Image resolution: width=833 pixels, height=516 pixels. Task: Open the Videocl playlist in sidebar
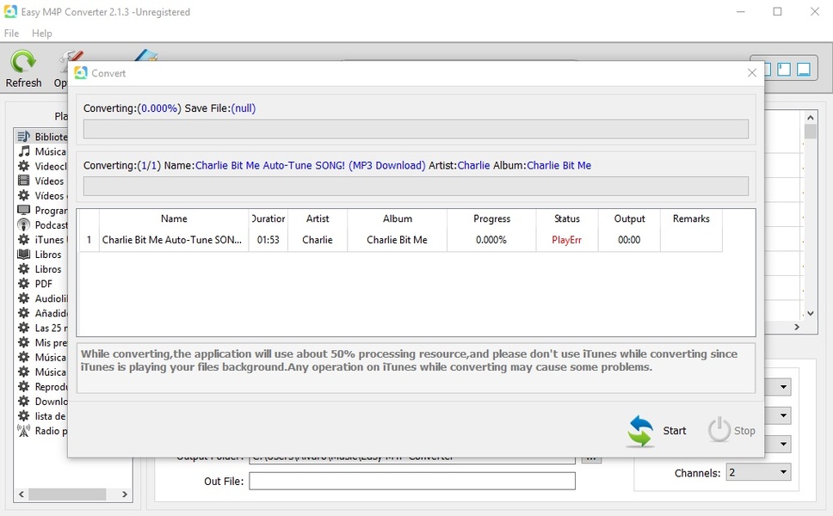(x=42, y=166)
